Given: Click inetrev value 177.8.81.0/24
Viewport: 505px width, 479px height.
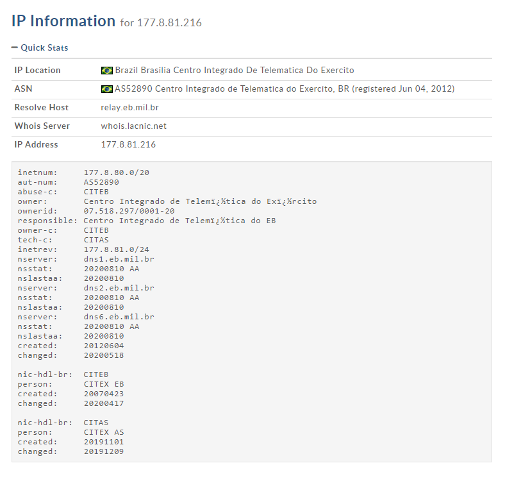Looking at the screenshot, I should [117, 249].
